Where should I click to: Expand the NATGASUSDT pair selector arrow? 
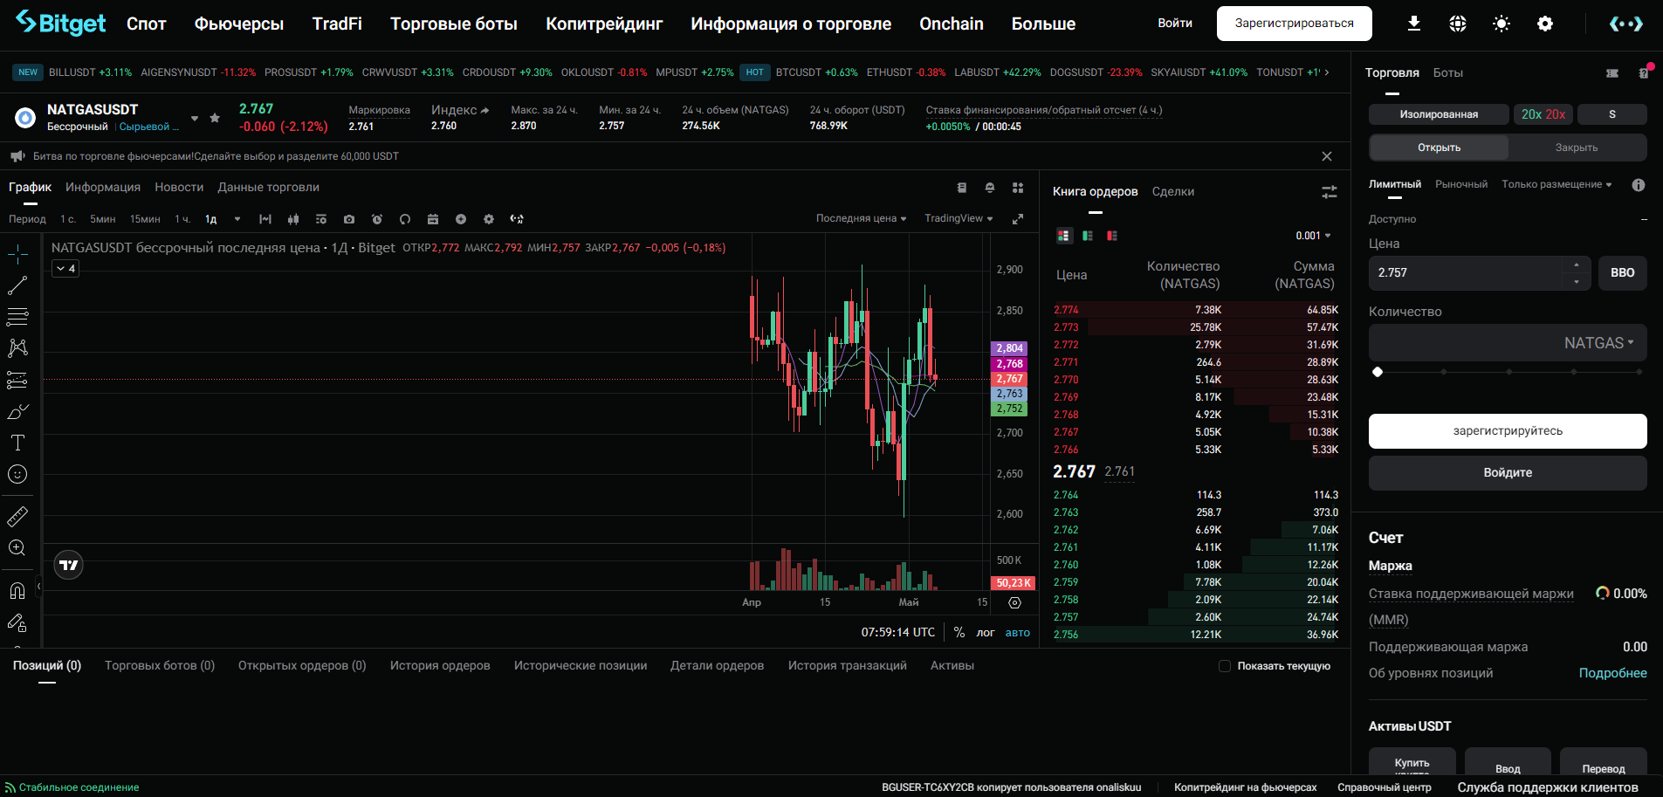point(195,118)
